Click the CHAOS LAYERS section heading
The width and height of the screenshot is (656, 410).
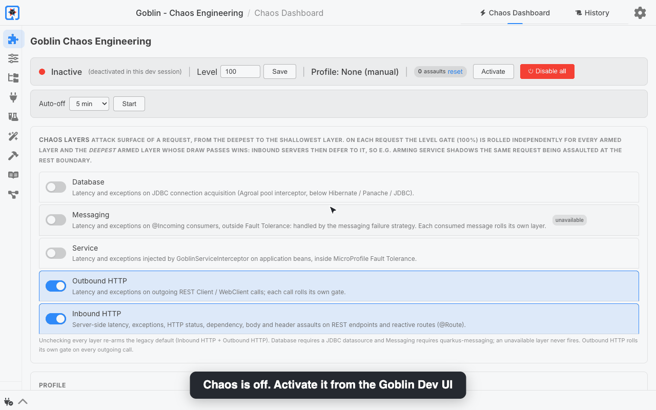pos(64,140)
